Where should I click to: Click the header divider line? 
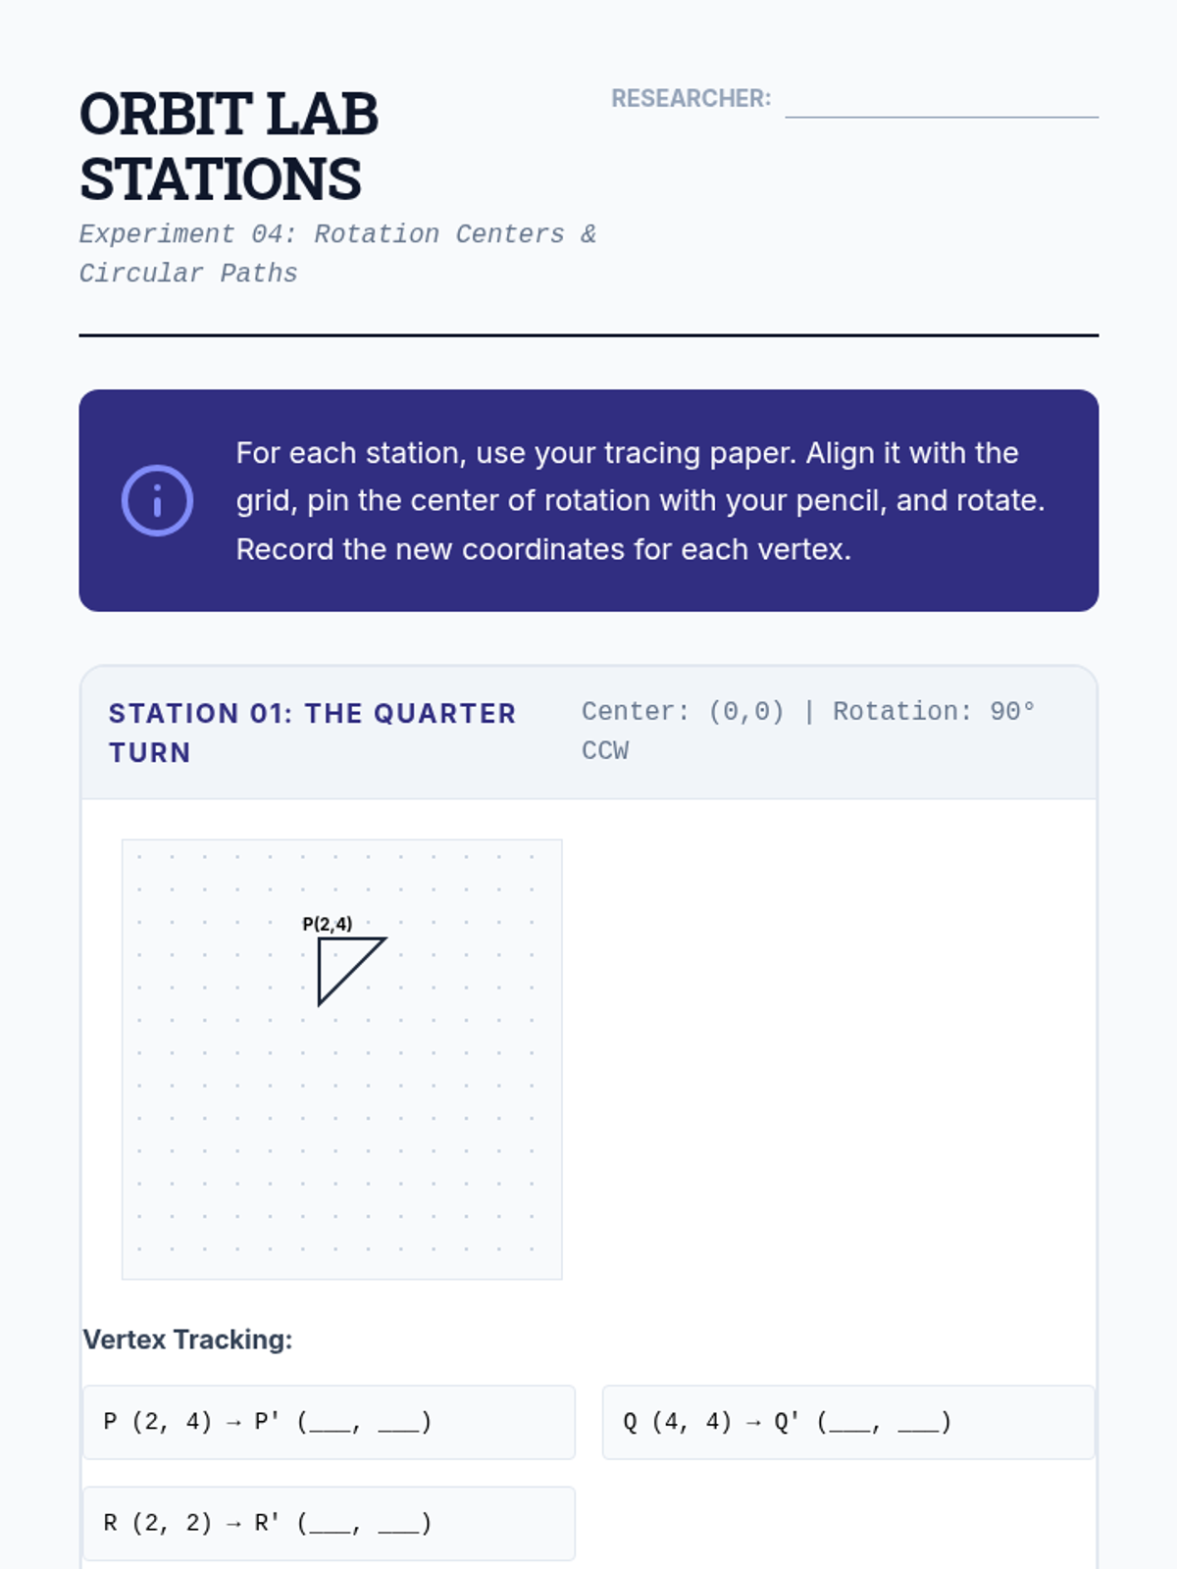click(588, 335)
